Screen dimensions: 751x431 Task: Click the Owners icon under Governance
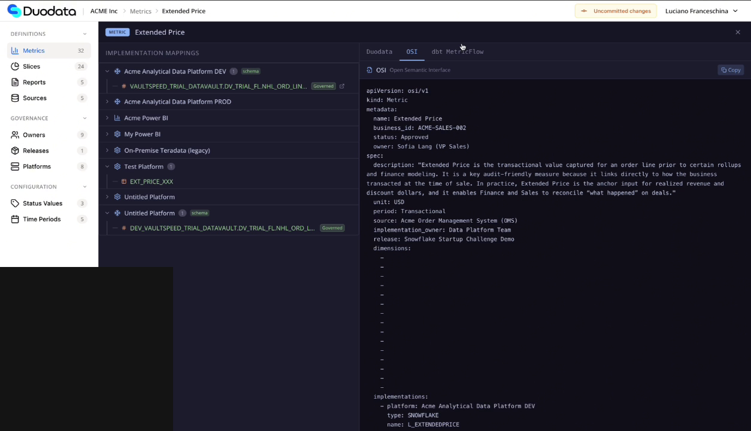point(16,135)
